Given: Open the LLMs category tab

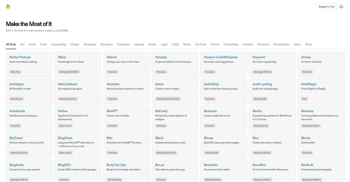Looking at the screenshot, I should click(x=175, y=44).
